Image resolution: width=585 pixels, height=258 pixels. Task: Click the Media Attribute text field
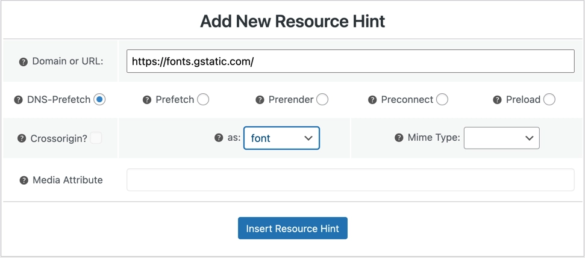350,180
